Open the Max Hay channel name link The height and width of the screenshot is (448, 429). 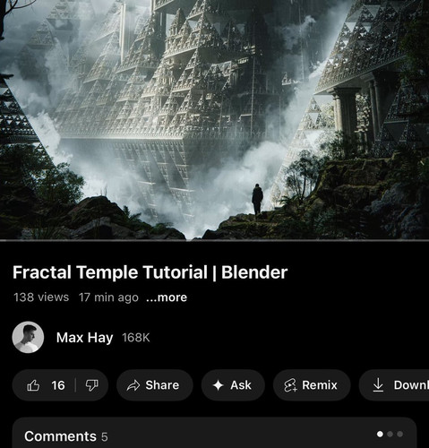(85, 338)
